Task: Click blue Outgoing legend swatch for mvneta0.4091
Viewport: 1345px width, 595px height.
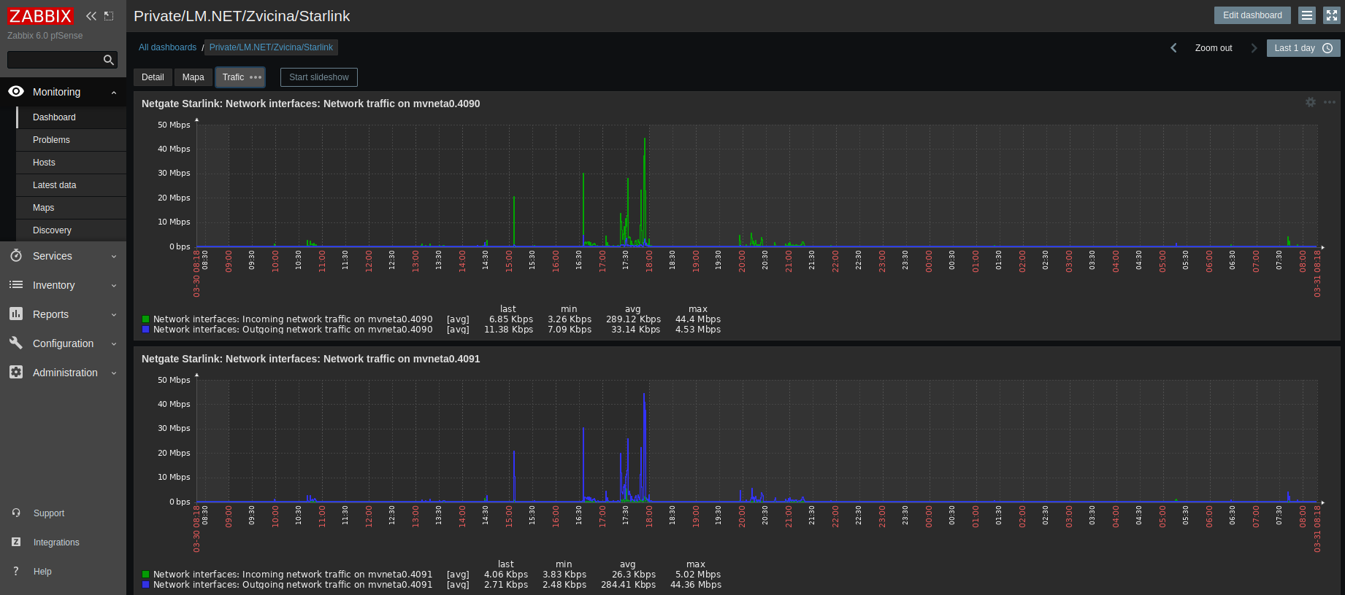Action: [x=146, y=585]
